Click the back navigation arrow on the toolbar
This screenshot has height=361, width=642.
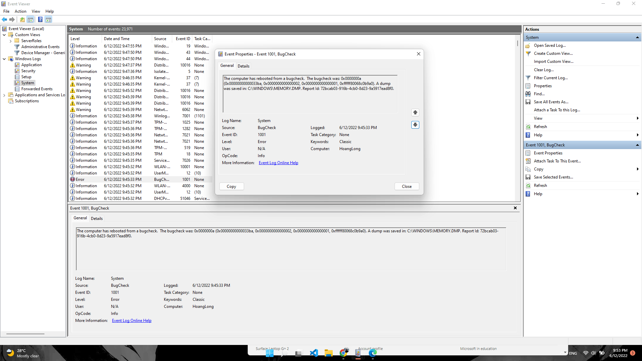tap(4, 19)
